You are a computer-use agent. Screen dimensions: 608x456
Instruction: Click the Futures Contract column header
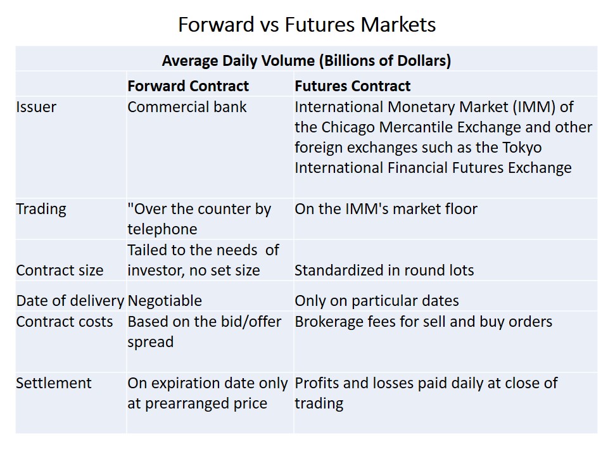coord(352,86)
